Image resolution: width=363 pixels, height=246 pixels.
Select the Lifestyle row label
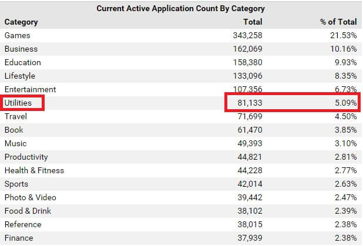(20, 76)
